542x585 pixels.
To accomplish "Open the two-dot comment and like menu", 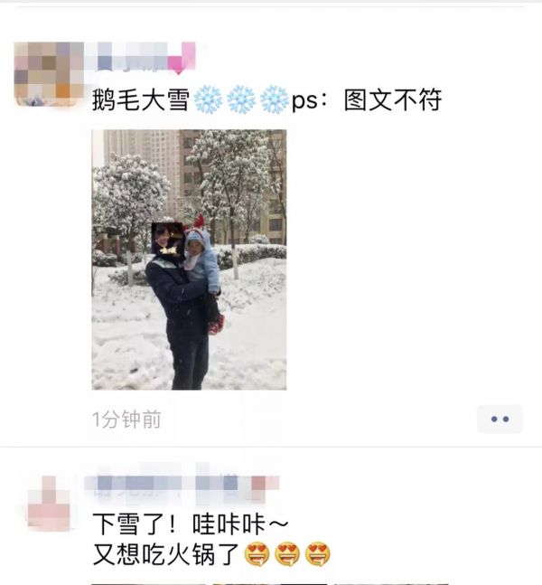I will tap(500, 419).
